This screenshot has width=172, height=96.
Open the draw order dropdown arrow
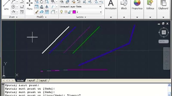click(x=57, y=2)
